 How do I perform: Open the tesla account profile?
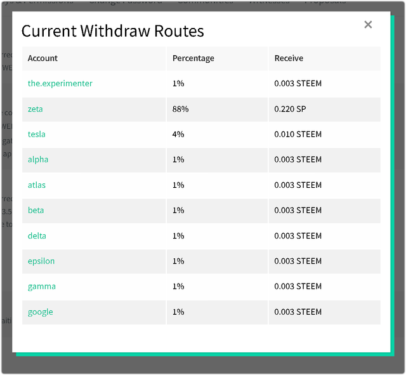[37, 134]
